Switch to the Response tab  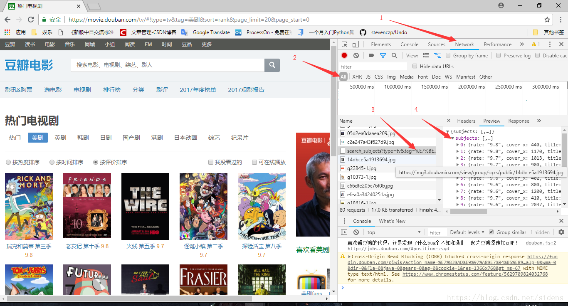click(x=519, y=121)
